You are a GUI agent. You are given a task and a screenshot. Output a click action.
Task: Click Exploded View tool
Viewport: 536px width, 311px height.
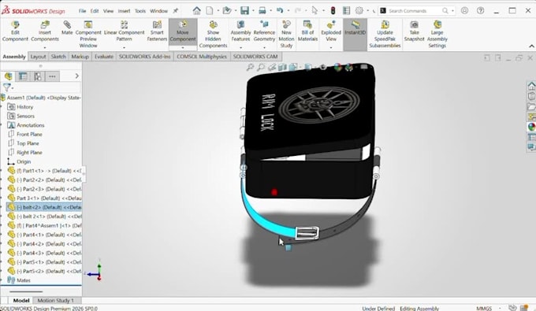click(331, 31)
